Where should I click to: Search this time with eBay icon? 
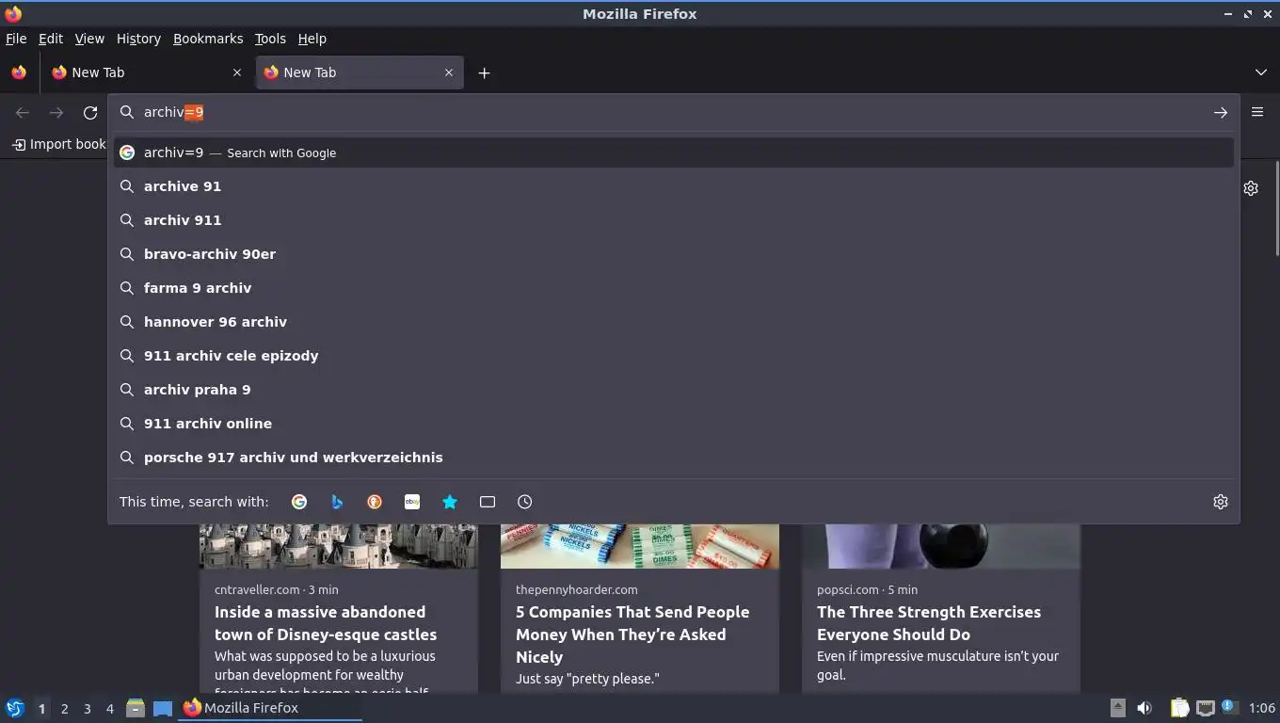coord(412,502)
